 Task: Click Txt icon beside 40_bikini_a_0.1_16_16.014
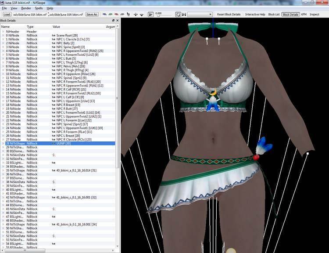click(x=54, y=170)
